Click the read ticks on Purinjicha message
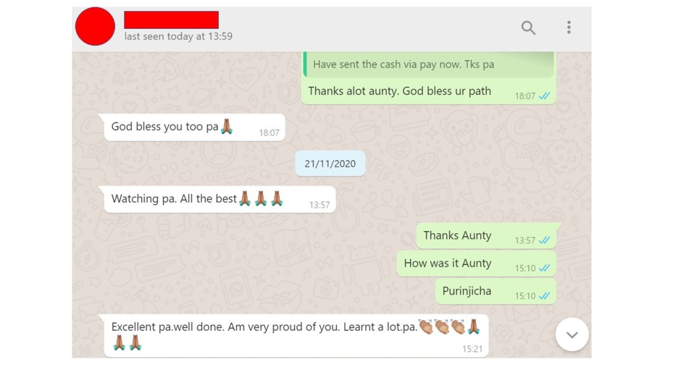Viewport: 673px width, 378px height. [x=544, y=296]
